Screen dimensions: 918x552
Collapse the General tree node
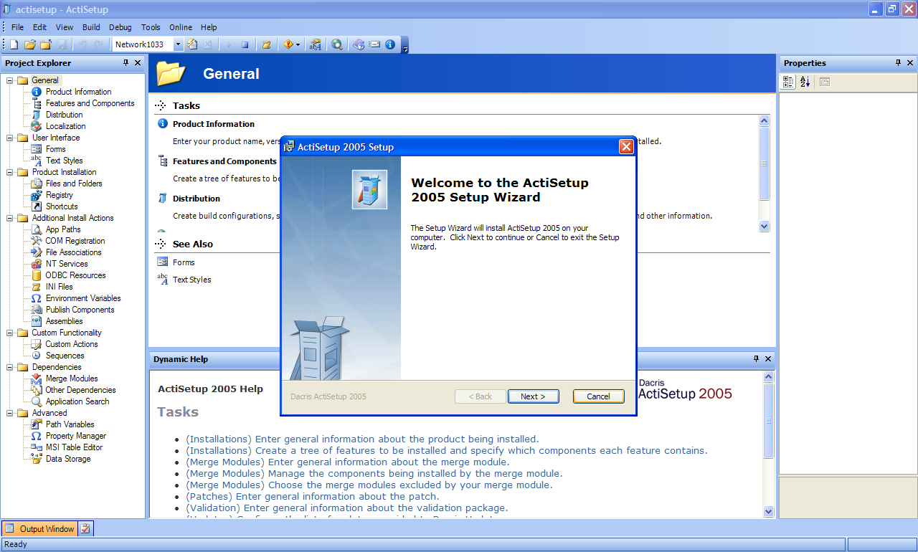pos(10,80)
